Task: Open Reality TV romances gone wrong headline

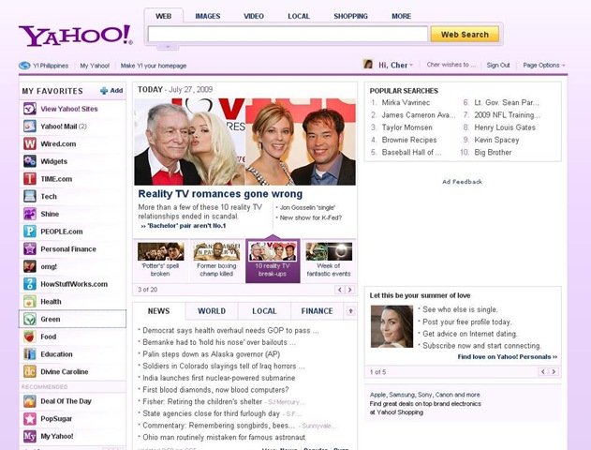Action: [x=220, y=194]
